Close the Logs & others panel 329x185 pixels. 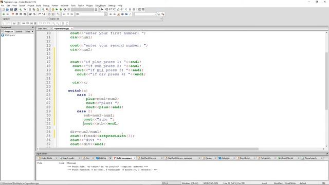(327, 154)
